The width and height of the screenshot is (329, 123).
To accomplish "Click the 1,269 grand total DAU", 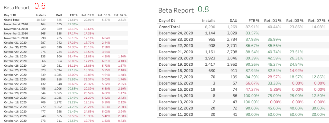I will (232, 27).
